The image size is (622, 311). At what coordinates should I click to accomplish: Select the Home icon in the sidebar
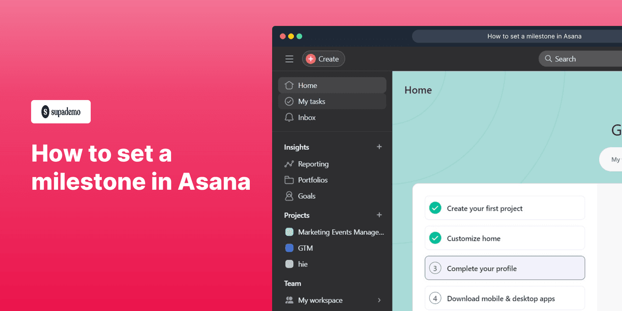coord(289,85)
